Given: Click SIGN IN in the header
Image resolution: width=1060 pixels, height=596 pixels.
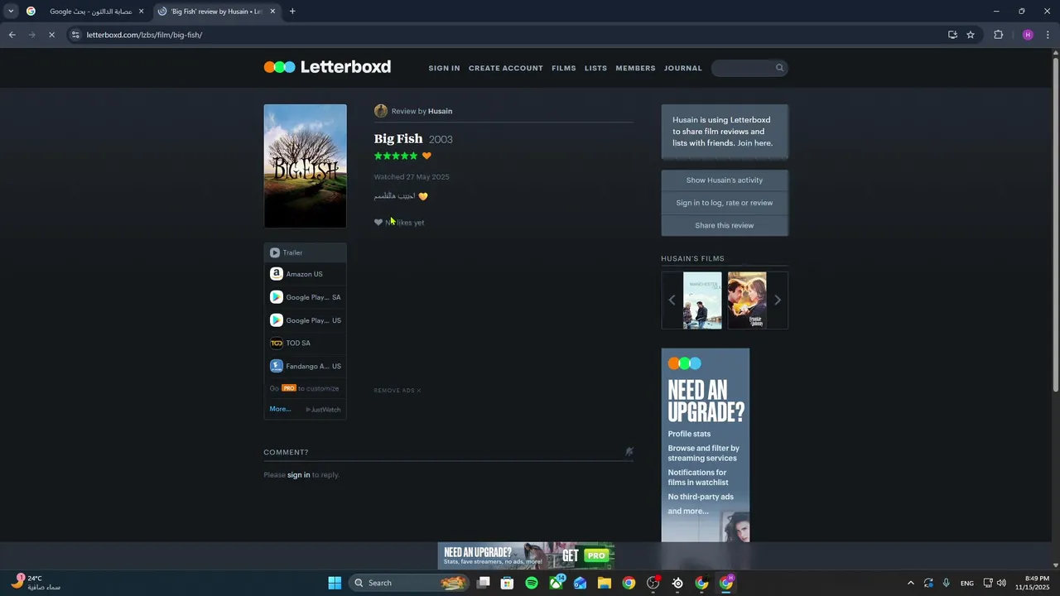Looking at the screenshot, I should click(444, 68).
